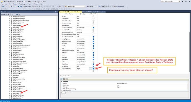Uncheck Allow Nulls for KitchenStateTime column
Viewport: 191px width, 102px height.
(x=93, y=69)
